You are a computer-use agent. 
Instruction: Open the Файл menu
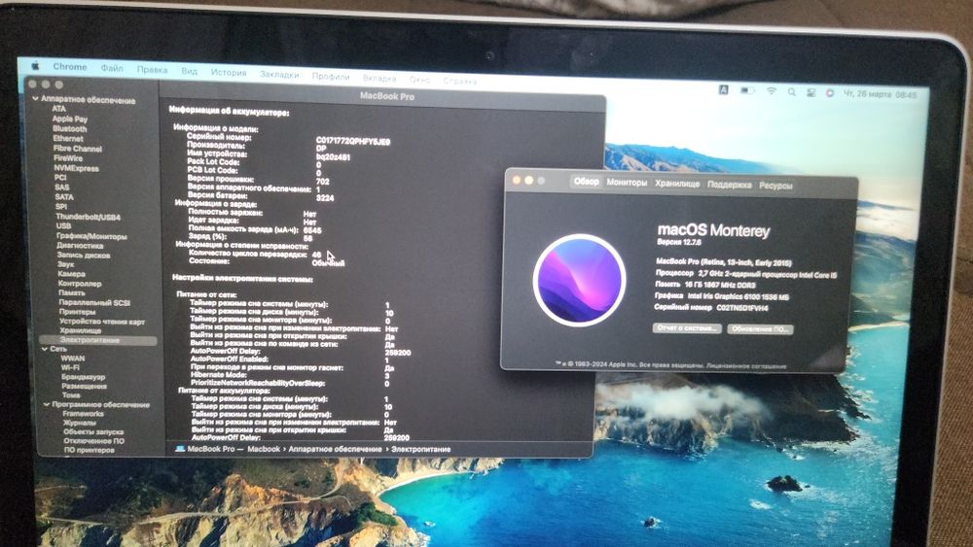(112, 68)
